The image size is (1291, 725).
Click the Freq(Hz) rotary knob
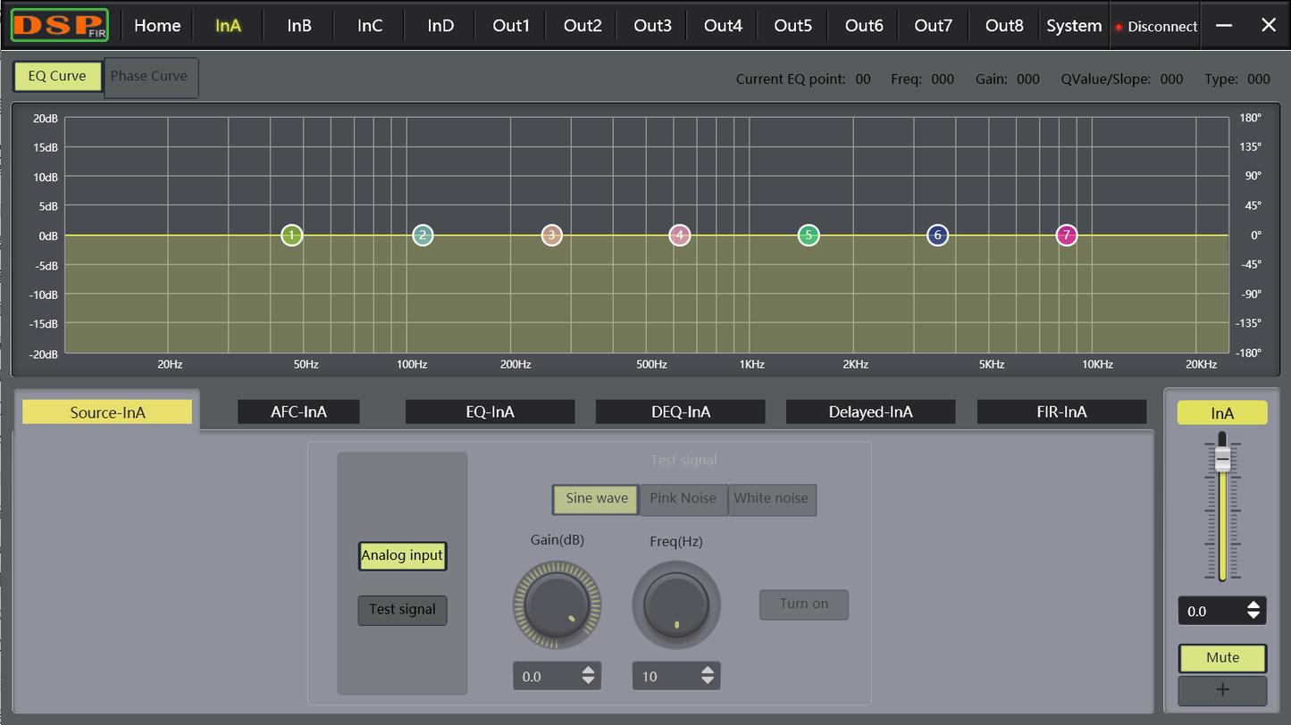tap(676, 604)
